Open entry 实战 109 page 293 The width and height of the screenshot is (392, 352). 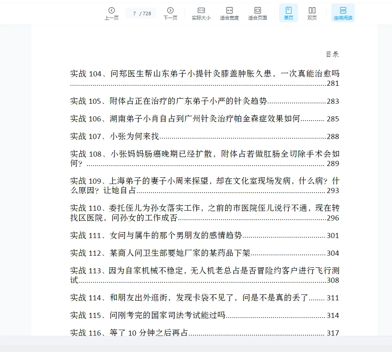204,186
